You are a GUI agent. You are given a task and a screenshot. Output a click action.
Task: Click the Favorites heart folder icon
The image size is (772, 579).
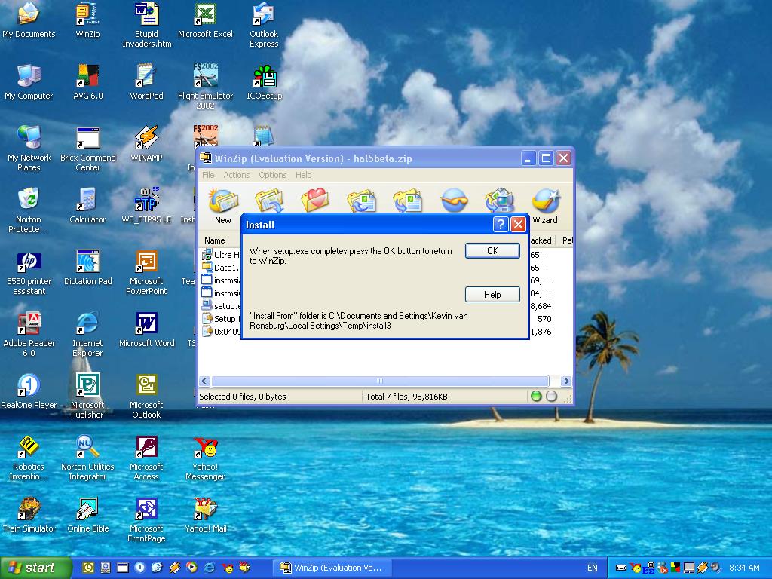(315, 201)
